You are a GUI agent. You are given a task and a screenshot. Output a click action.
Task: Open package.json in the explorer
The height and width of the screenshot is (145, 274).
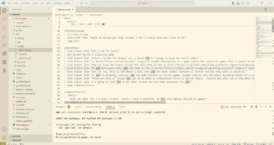tap(22, 113)
